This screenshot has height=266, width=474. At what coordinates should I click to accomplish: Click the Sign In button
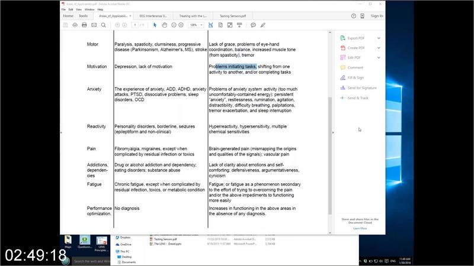[x=377, y=16]
